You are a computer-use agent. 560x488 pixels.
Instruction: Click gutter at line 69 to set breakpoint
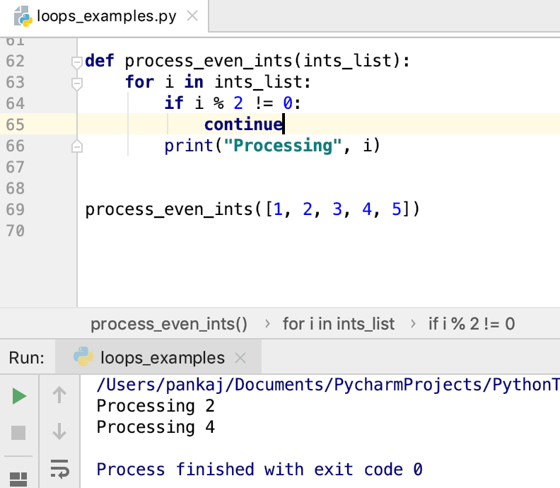(x=50, y=210)
